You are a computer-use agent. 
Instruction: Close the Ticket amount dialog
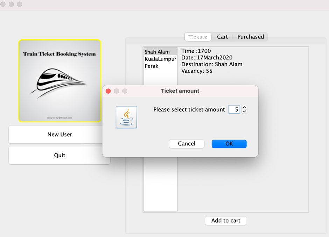[108, 91]
